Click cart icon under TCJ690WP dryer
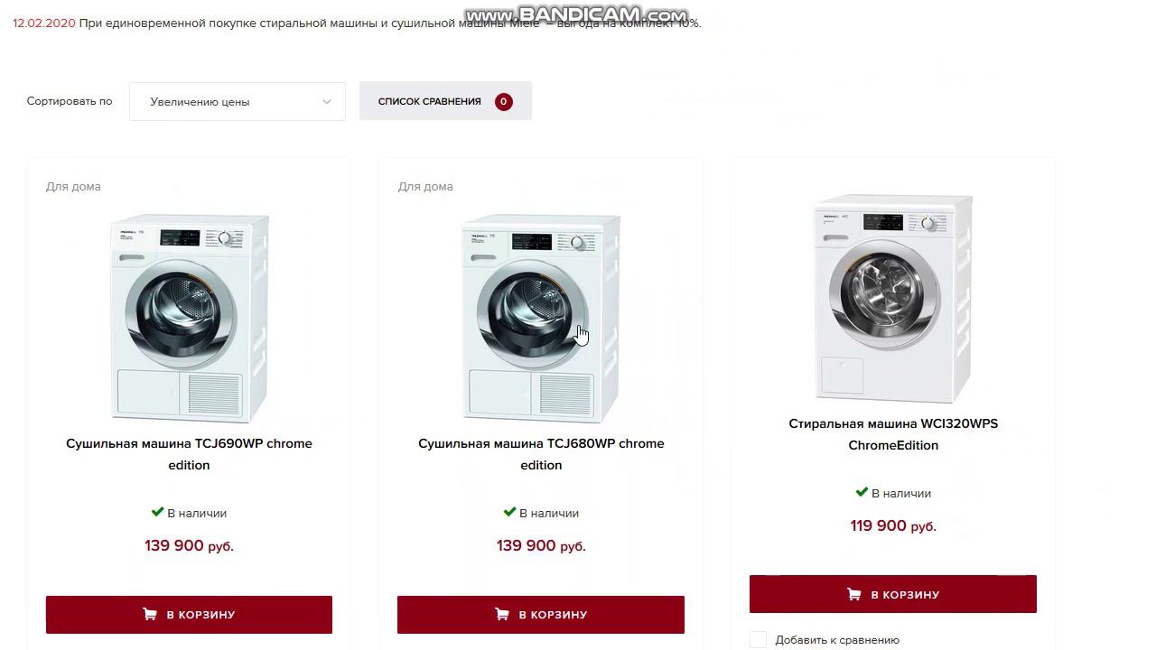Image resolution: width=1156 pixels, height=650 pixels. click(x=150, y=615)
